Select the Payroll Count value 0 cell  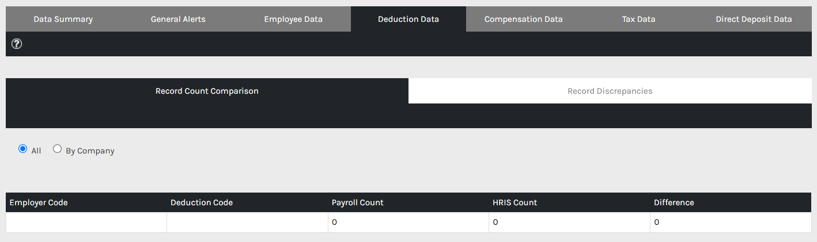(408, 222)
